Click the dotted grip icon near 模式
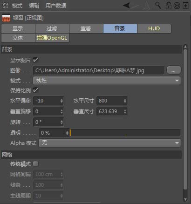 click(x=5, y=5)
